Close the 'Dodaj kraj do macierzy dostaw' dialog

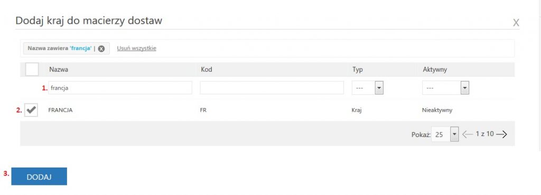click(516, 23)
